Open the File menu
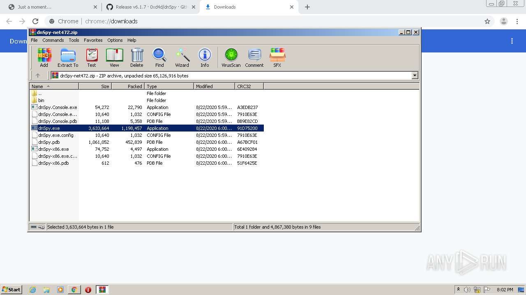Viewport: 526px width, 295px height. (x=34, y=40)
